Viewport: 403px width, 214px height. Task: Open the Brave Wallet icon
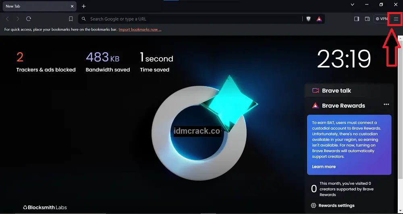point(367,19)
